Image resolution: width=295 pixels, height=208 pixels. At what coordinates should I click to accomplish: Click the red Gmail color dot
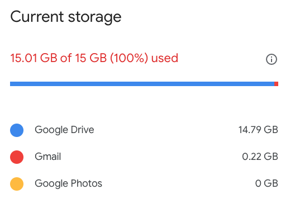click(17, 157)
